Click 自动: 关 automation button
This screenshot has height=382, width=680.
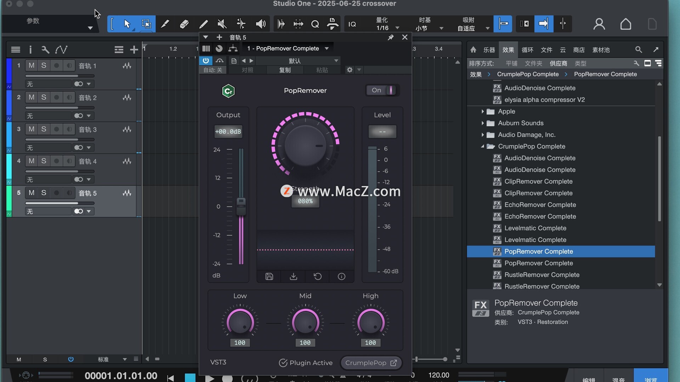[212, 70]
